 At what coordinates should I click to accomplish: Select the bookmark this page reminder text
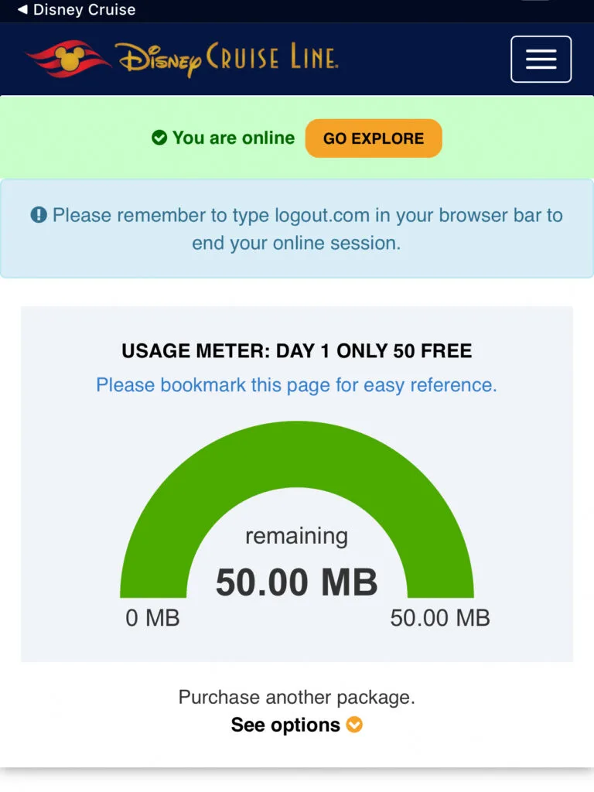coord(297,385)
